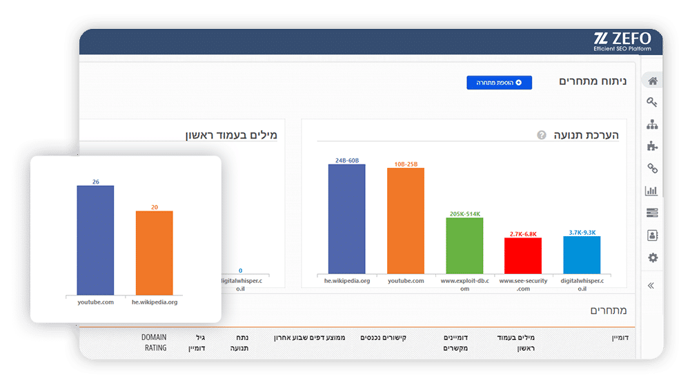Click the 205K-514K value label
The height and width of the screenshot is (389, 690).
[464, 214]
